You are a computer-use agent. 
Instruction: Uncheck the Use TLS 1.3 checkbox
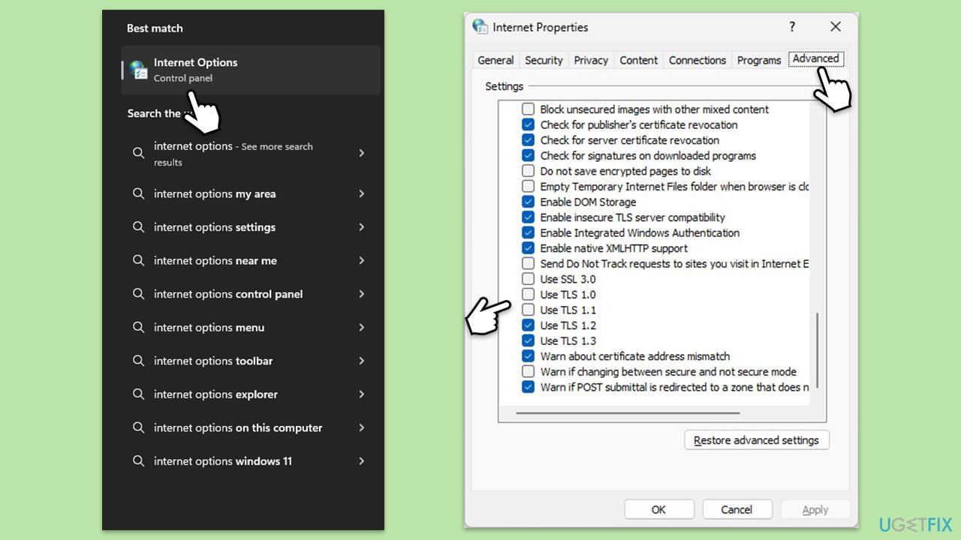tap(529, 341)
